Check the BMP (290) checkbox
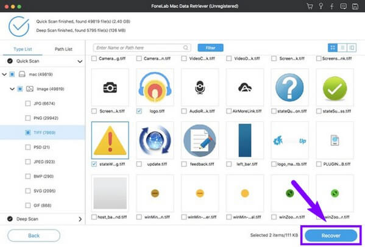Image resolution: width=365 pixels, height=247 pixels. [27, 176]
